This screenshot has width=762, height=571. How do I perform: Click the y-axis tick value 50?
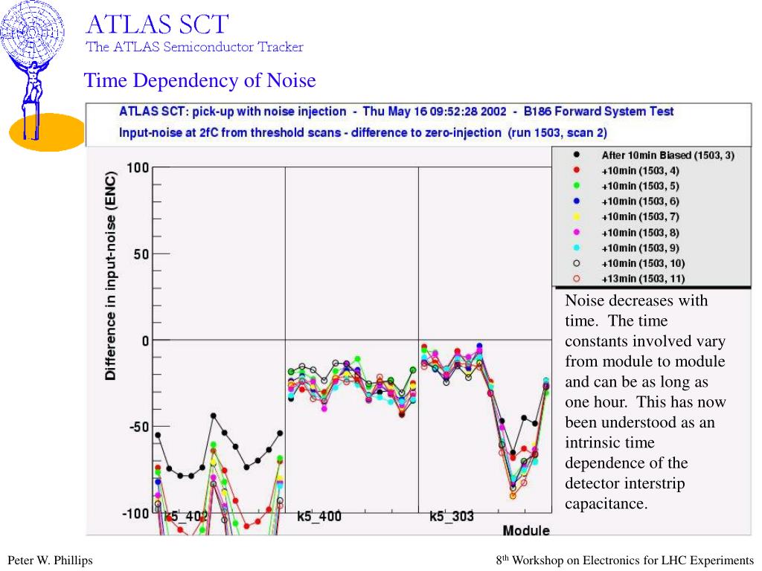coord(141,254)
